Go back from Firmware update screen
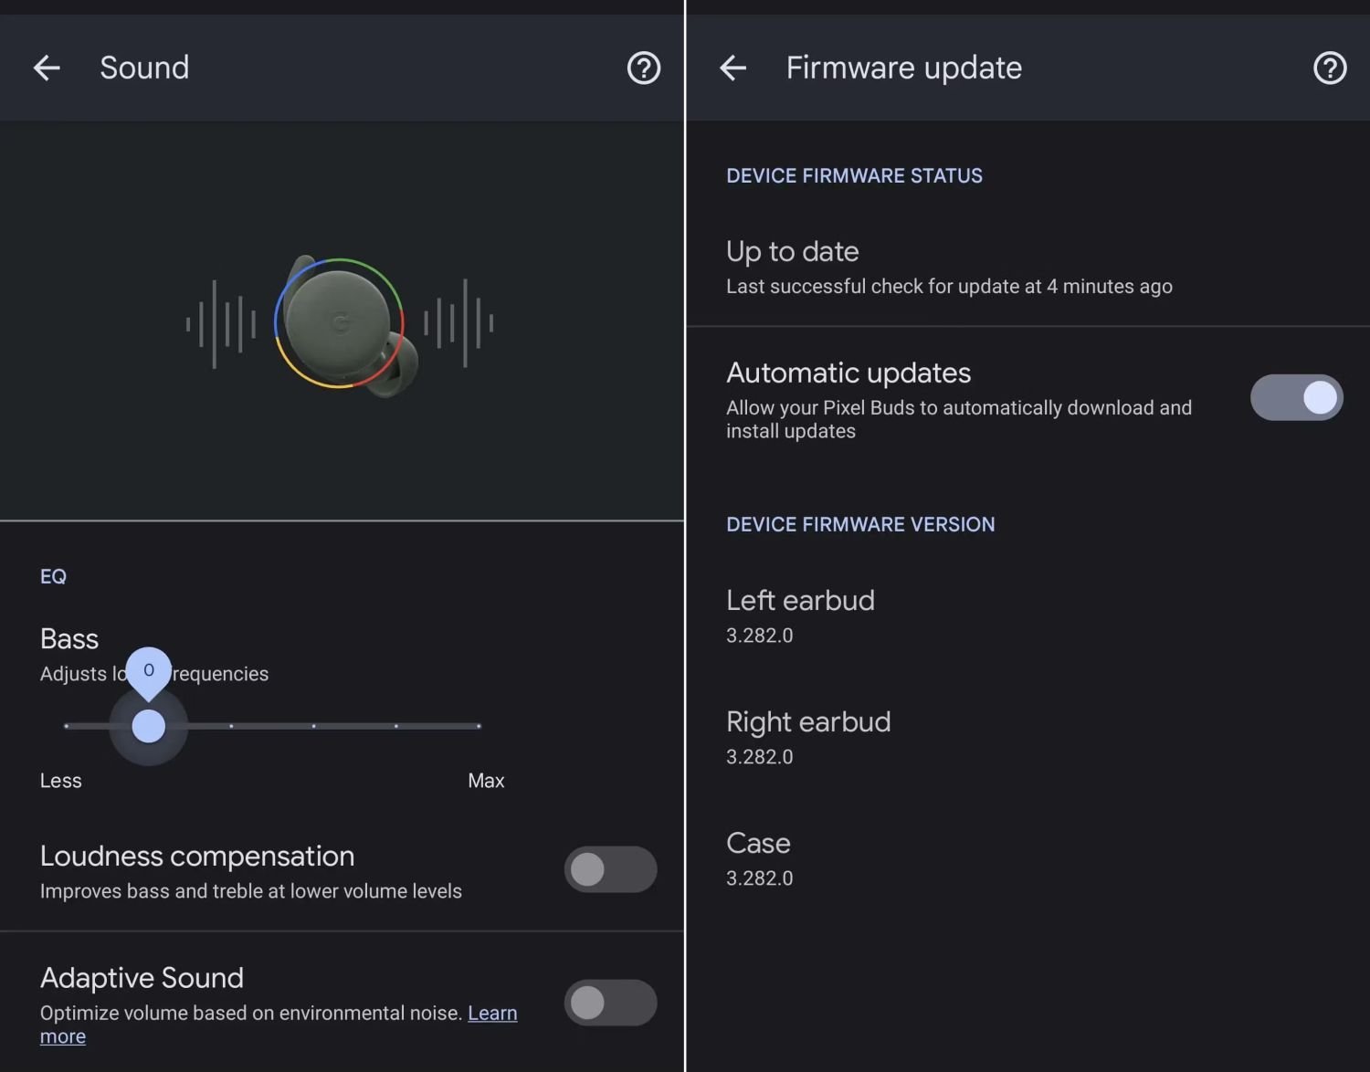This screenshot has width=1370, height=1072. pos(732,68)
